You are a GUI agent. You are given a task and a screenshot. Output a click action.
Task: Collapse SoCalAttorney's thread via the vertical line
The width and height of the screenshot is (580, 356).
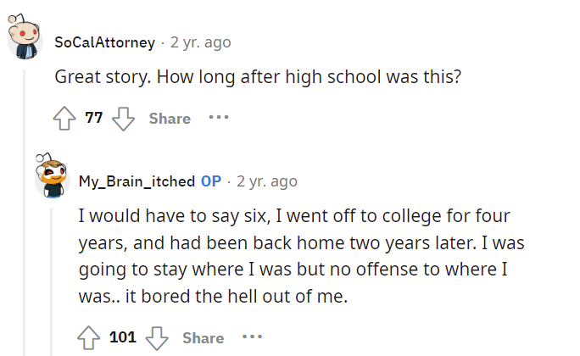[x=24, y=213]
